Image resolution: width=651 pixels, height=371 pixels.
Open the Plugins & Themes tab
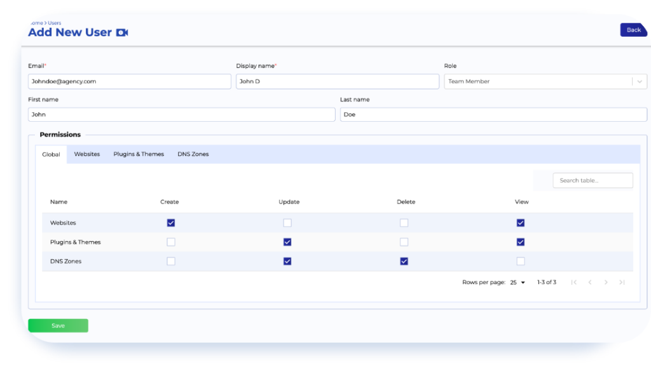(139, 153)
